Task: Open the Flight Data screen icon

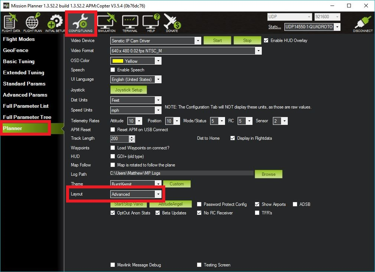Action: [11, 23]
